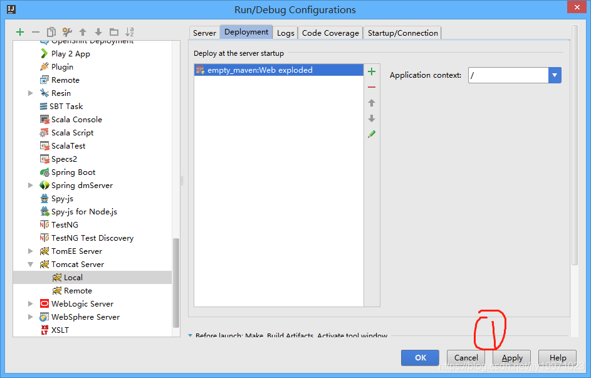
Task: Collapse the Before launch section
Action: click(191, 335)
